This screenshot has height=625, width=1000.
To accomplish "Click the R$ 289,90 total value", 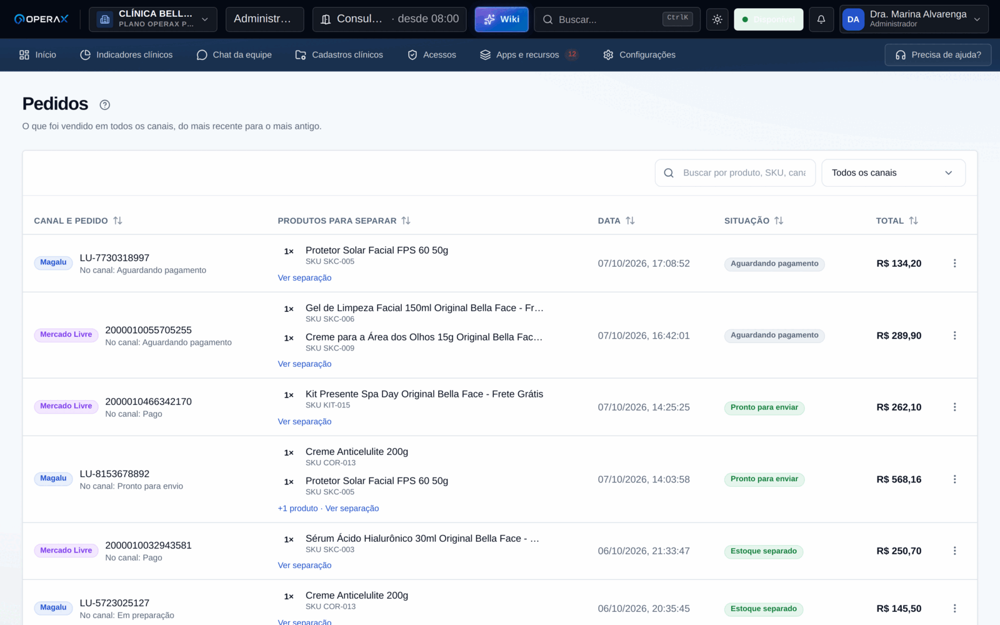I will (899, 336).
